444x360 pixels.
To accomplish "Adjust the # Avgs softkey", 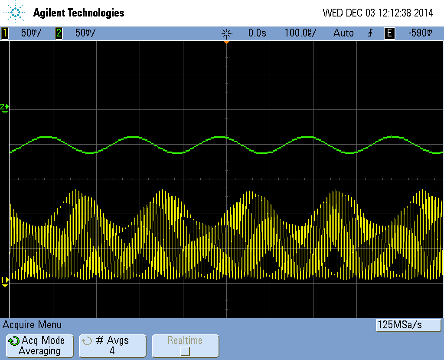I will (112, 346).
